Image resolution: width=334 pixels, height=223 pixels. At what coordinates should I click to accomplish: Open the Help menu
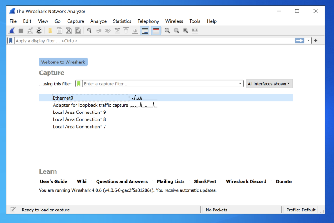click(212, 21)
